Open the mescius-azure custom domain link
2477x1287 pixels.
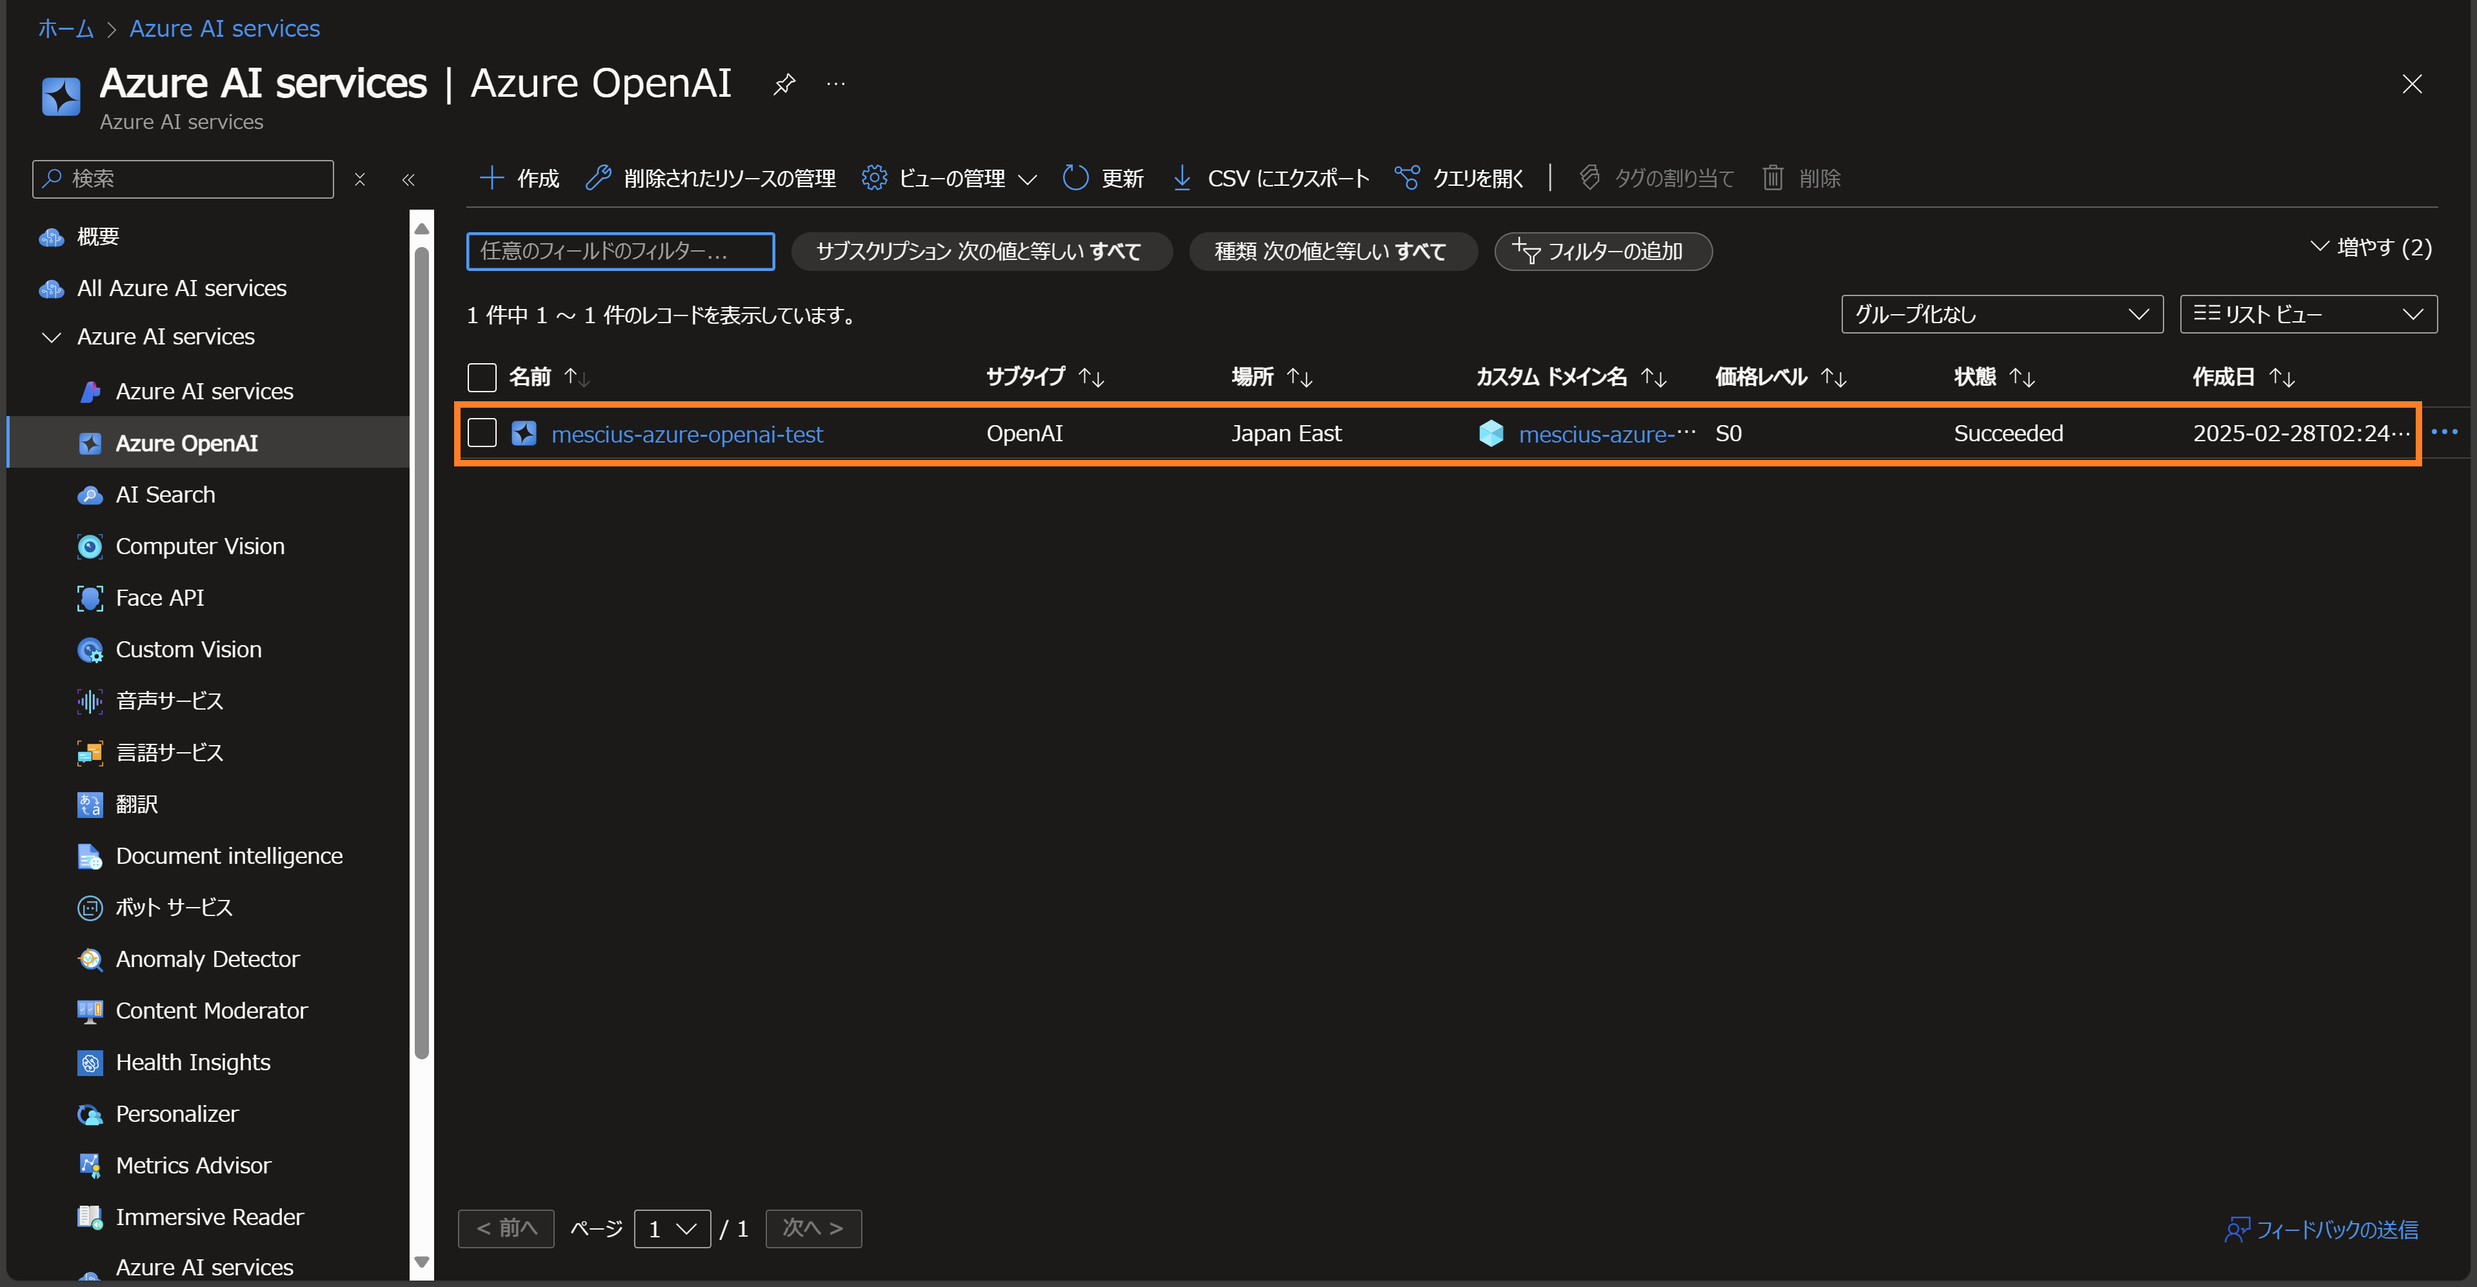(x=1606, y=434)
